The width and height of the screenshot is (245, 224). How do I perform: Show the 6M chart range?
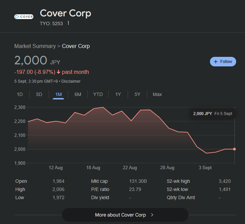[x=78, y=94]
